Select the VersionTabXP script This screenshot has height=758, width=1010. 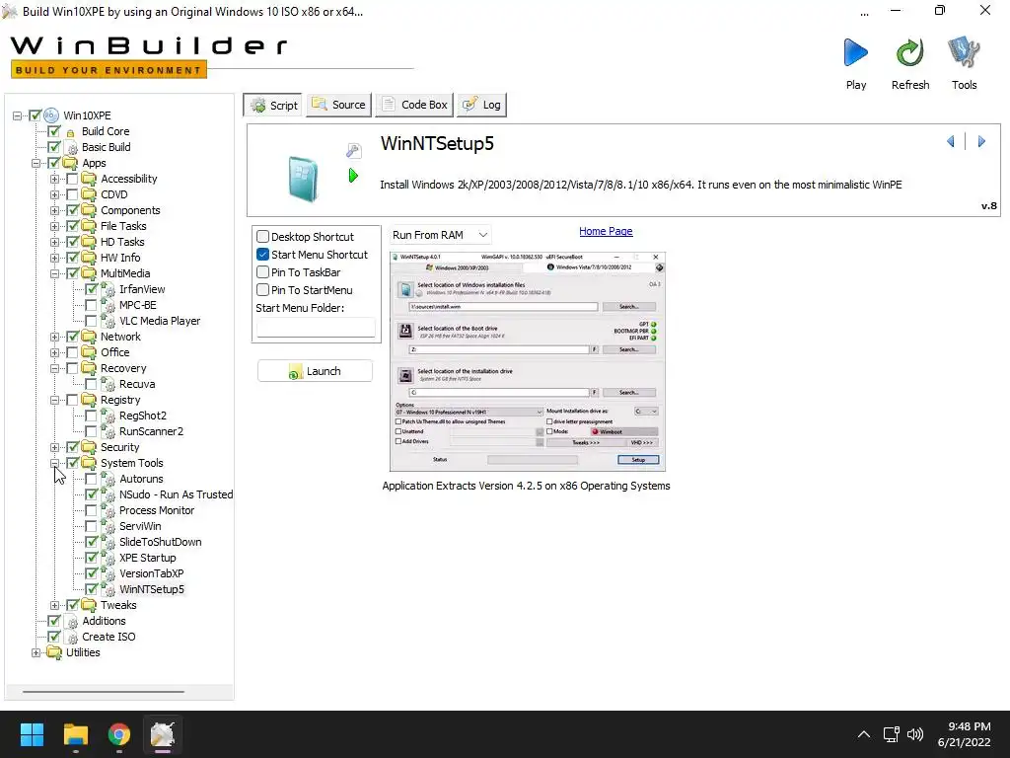click(151, 573)
